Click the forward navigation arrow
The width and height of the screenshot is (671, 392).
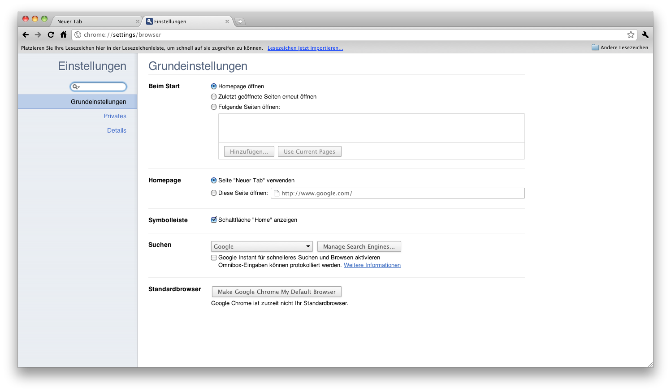[x=38, y=34]
